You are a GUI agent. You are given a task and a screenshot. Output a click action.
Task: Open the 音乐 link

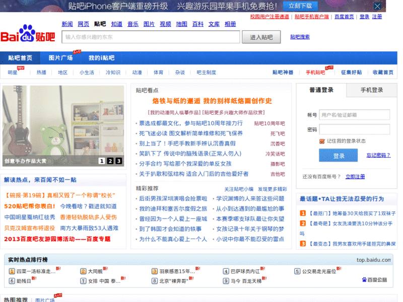pos(133,24)
